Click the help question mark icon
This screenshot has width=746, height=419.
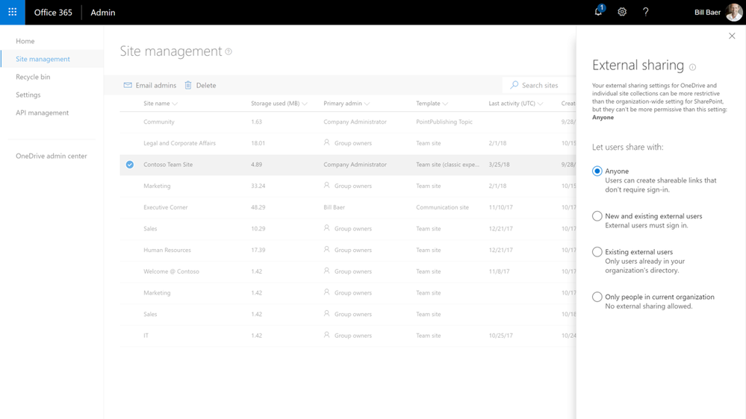[x=646, y=13]
